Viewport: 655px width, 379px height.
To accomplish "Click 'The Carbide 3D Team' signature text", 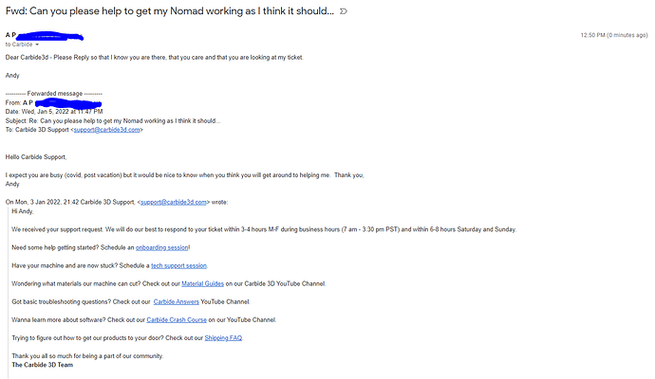I will (x=43, y=365).
